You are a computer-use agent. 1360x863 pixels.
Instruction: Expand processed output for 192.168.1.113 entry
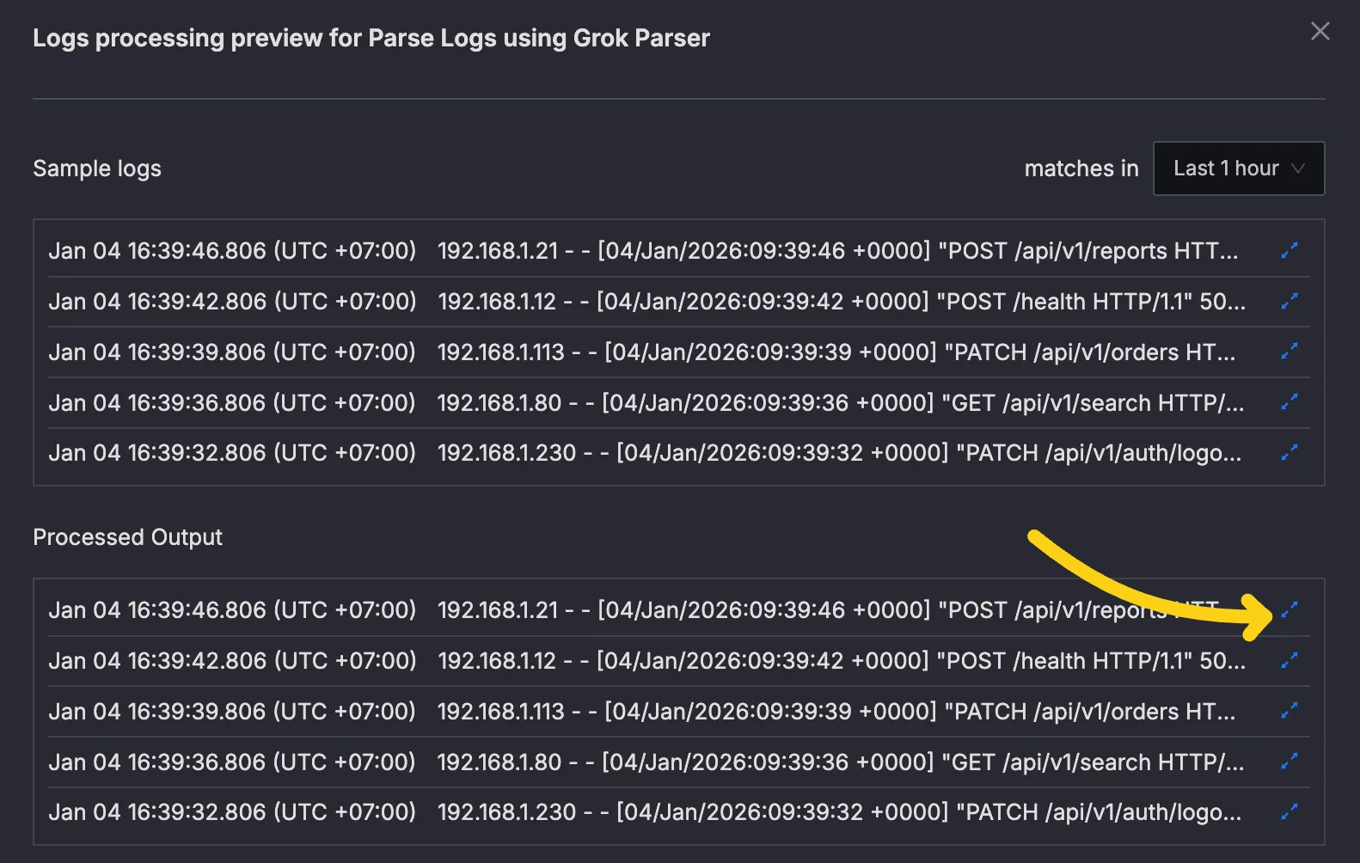point(1289,711)
